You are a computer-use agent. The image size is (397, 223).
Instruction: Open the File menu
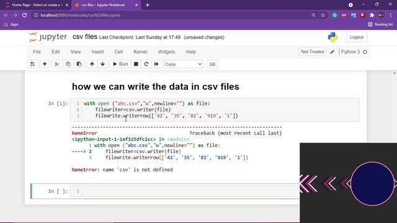[37, 52]
